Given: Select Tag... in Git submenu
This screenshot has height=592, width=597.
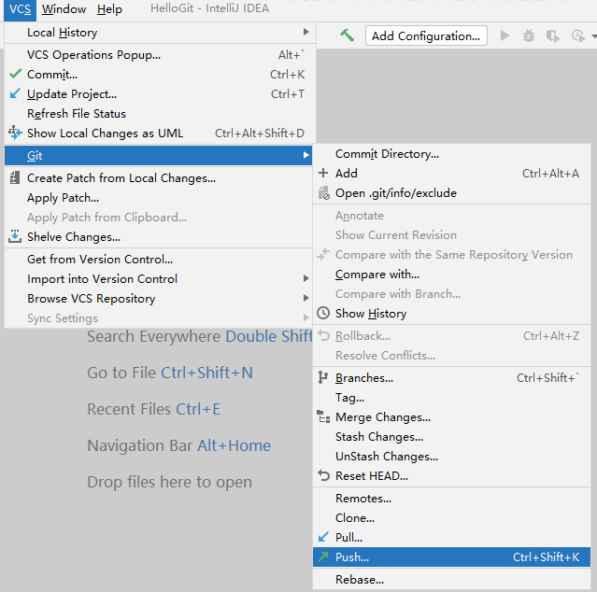Looking at the screenshot, I should (x=451, y=398).
